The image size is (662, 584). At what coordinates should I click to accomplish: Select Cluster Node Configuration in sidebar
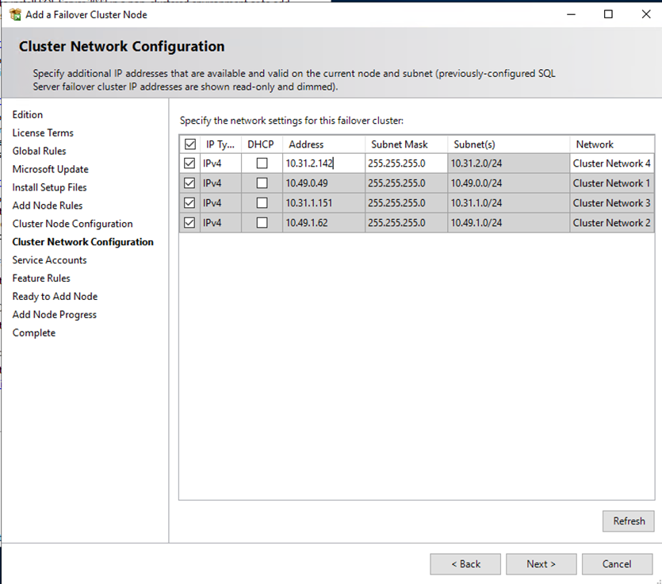(72, 224)
